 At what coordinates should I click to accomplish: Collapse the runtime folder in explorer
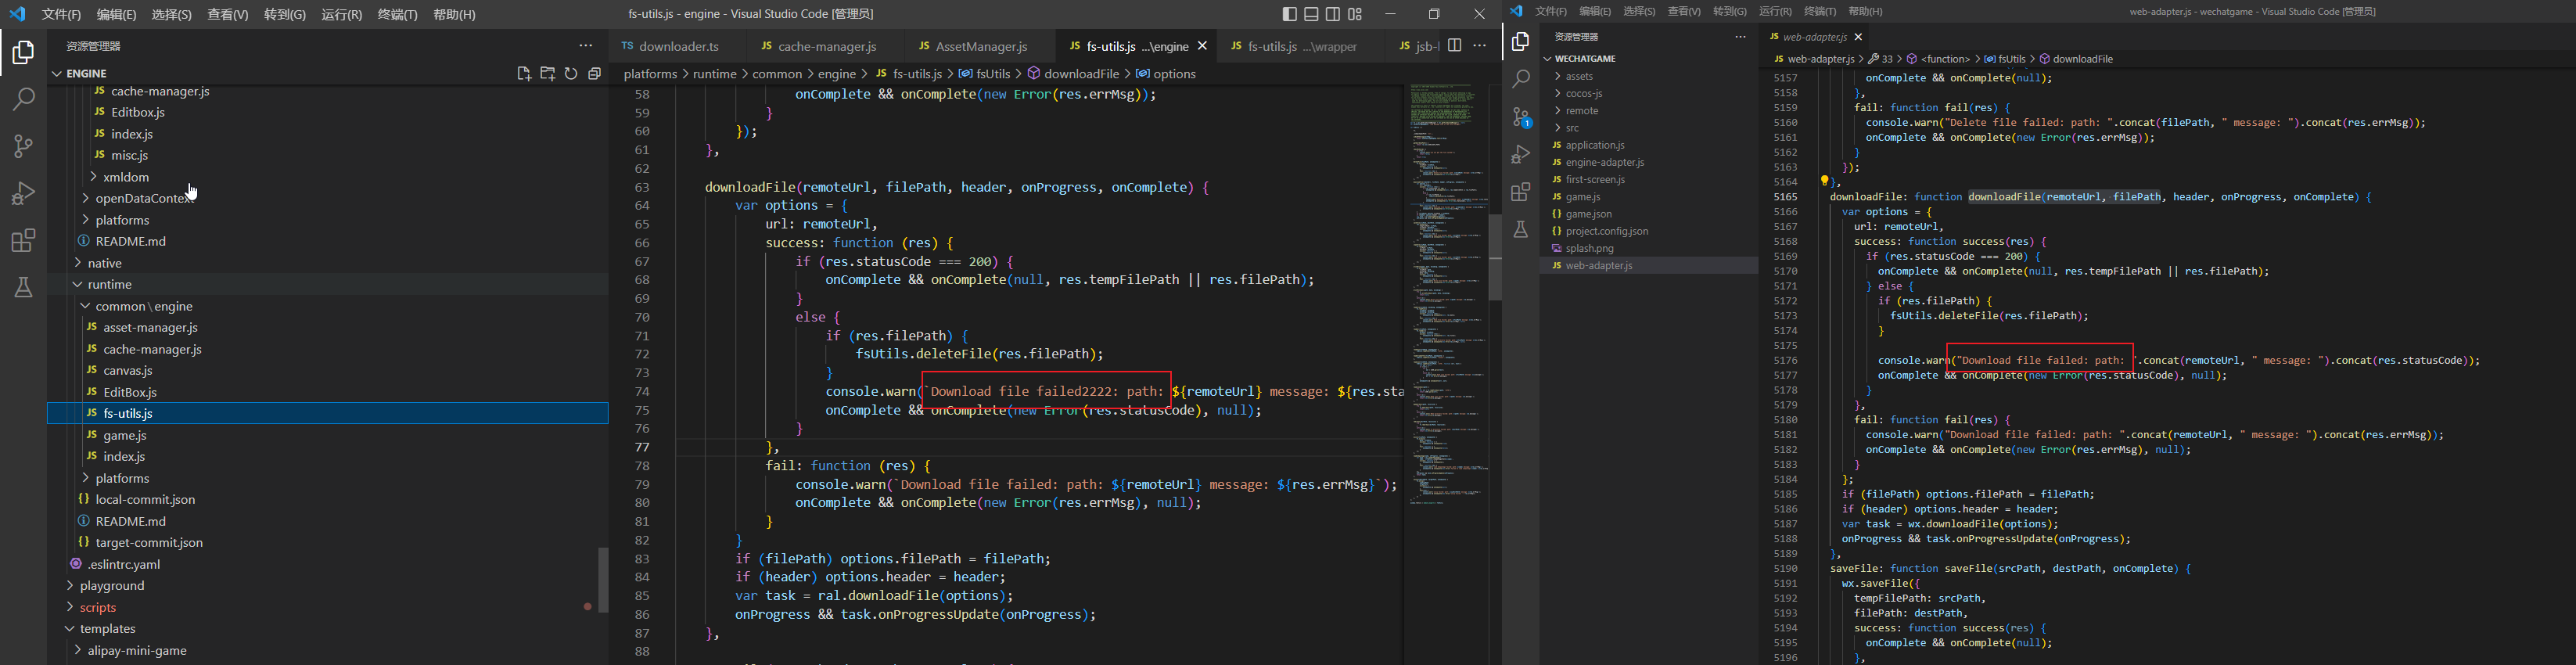click(109, 285)
